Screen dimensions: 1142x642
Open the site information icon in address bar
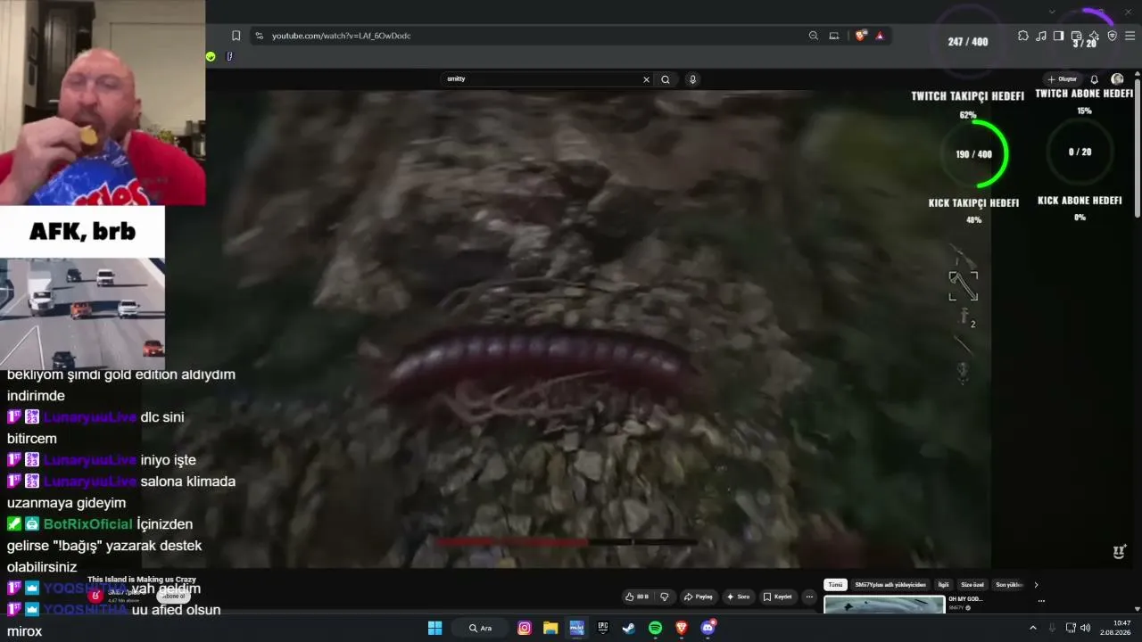[259, 36]
